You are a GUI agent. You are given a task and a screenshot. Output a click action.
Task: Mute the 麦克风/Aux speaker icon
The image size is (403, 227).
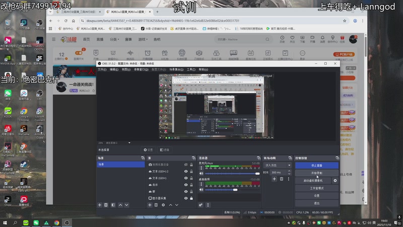(201, 174)
